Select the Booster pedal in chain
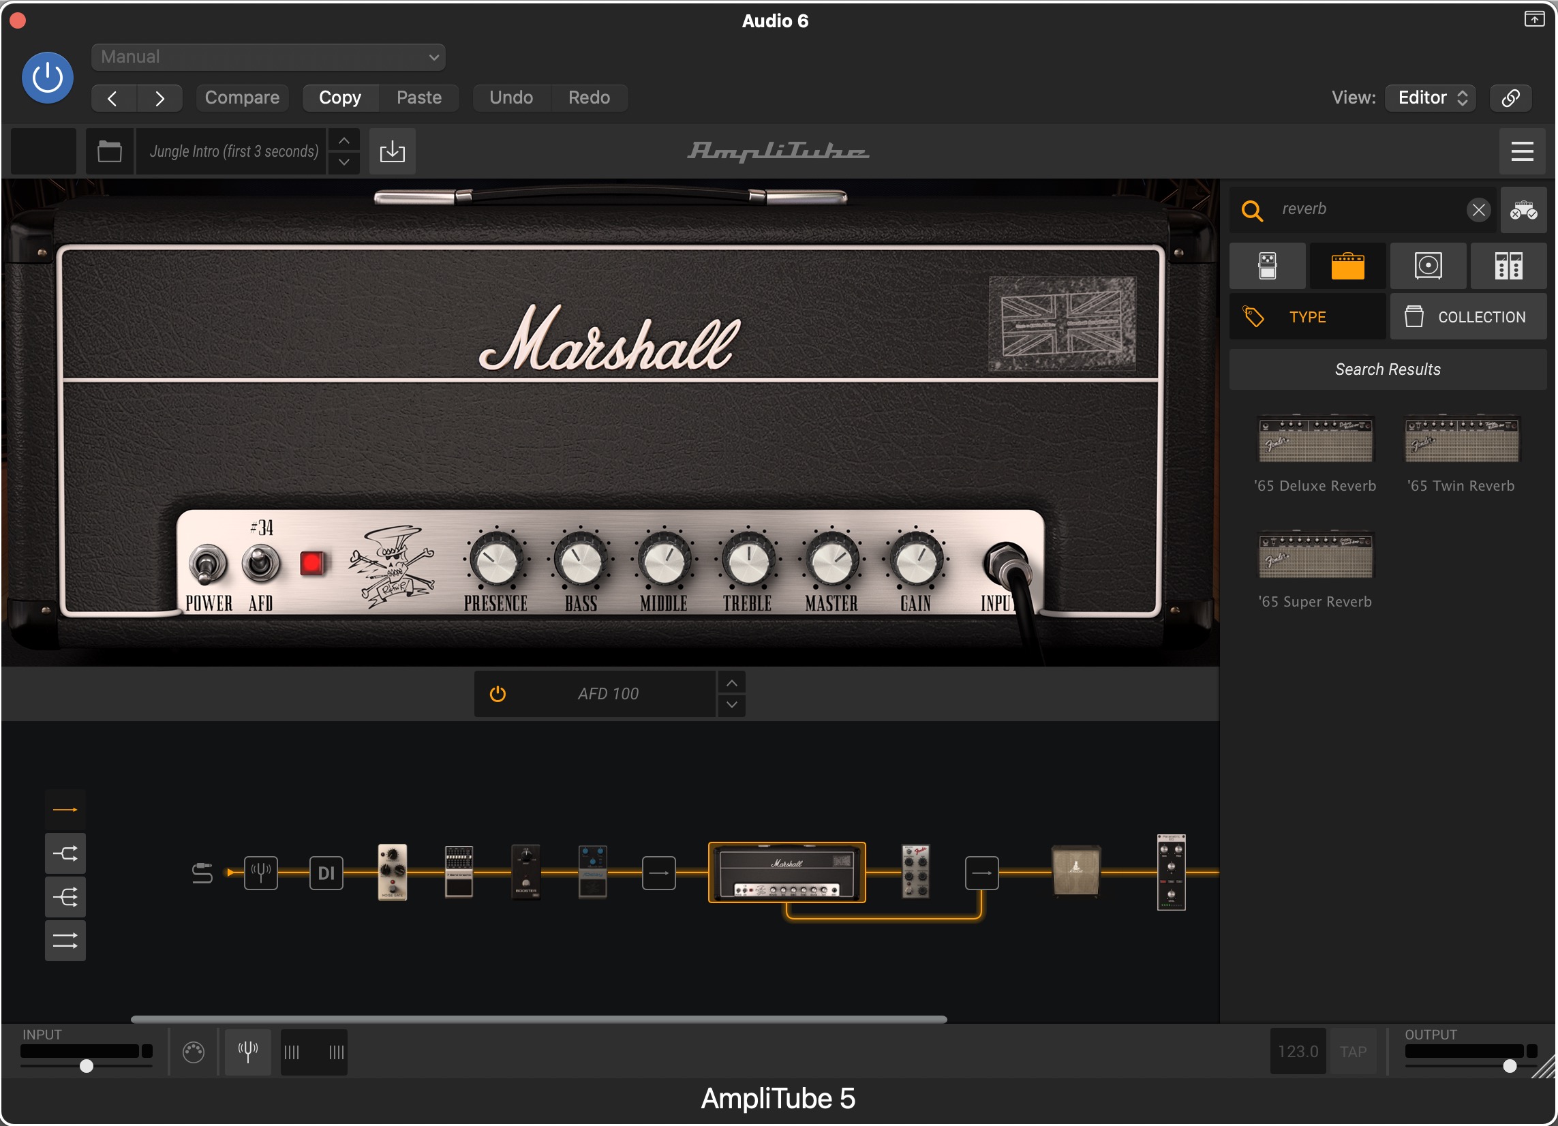 pyautogui.click(x=525, y=872)
